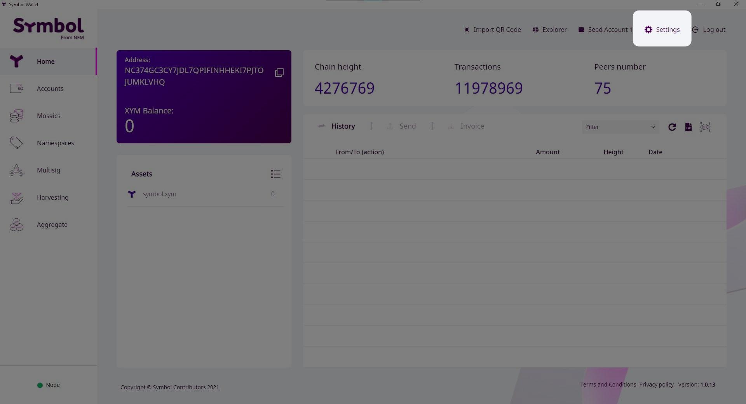Switch to the History tab
Screen dimensions: 746x404
pyautogui.click(x=343, y=126)
